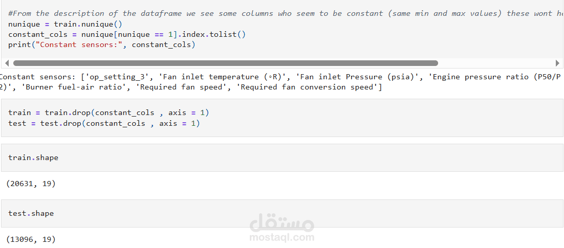
Task: Click the print("Constant sensors:") line
Action: pos(102,44)
